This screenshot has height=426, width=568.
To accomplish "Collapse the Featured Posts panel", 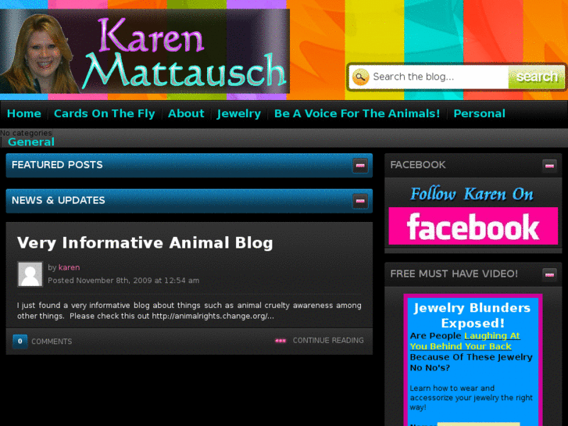I will [360, 166].
